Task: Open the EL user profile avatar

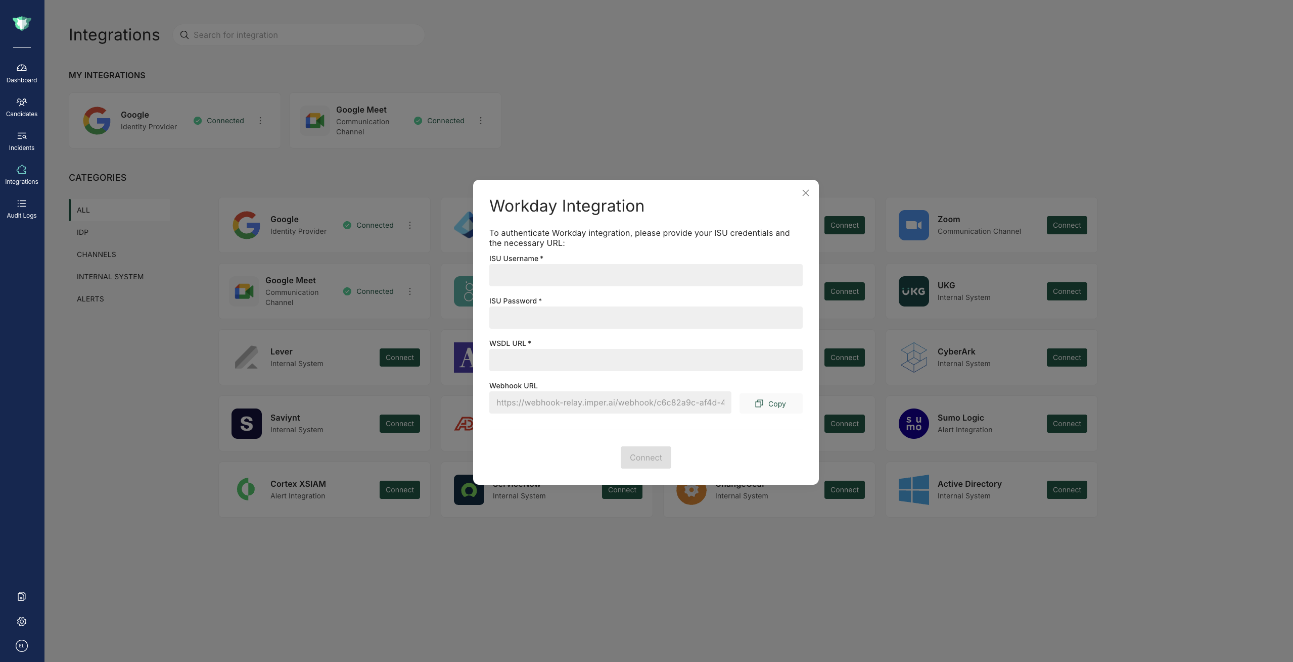Action: click(22, 646)
